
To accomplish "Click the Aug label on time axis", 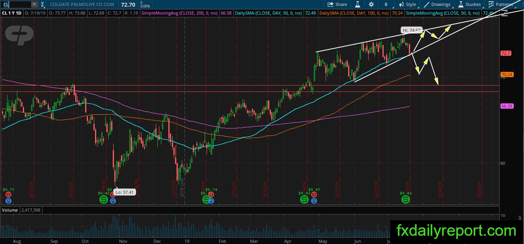I will (17, 240).
